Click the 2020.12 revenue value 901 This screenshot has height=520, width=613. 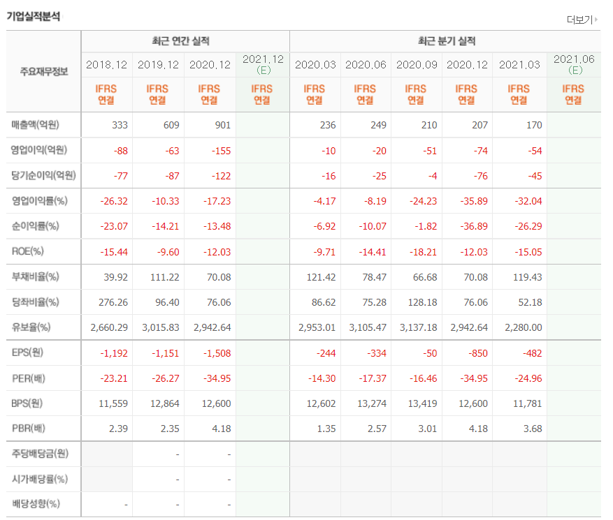(x=223, y=126)
